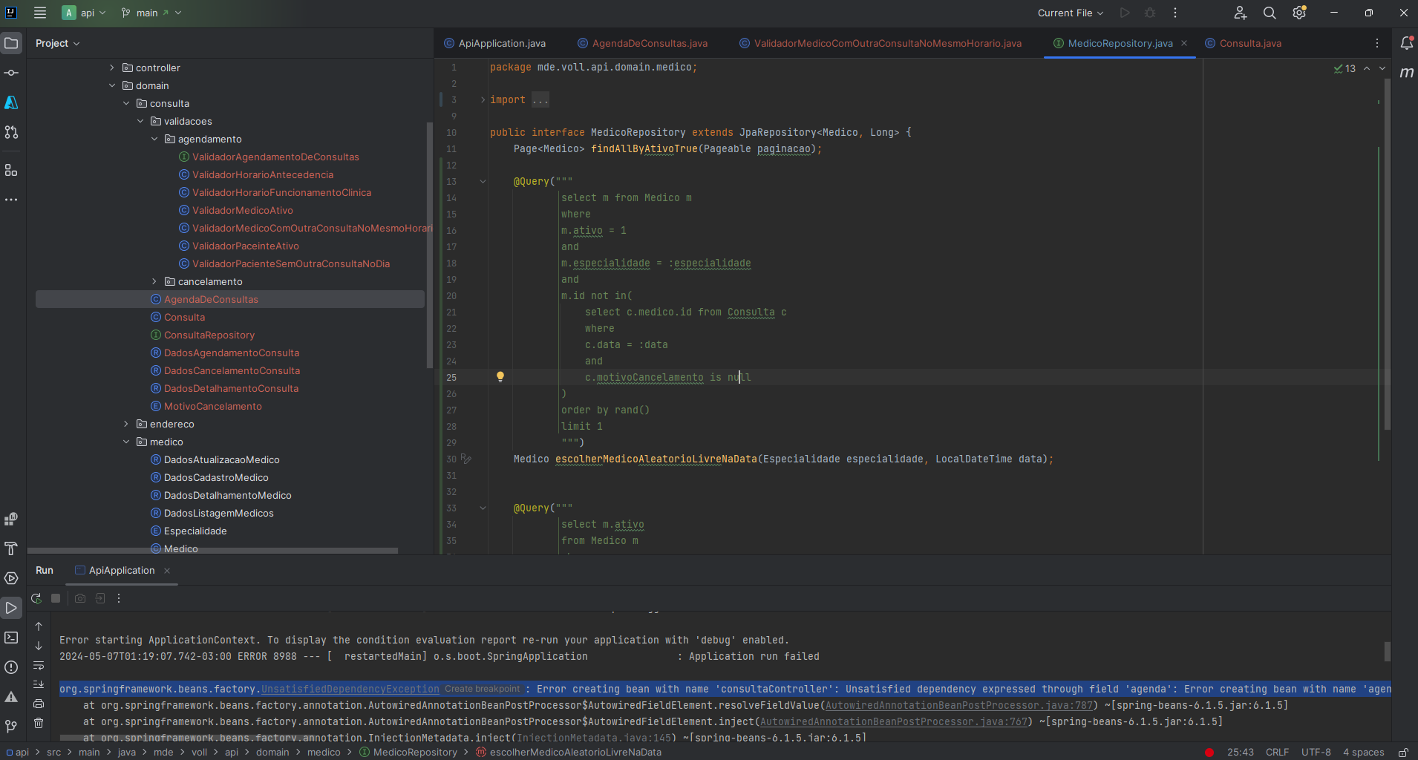Click the 13 inspections widget

click(x=1345, y=68)
